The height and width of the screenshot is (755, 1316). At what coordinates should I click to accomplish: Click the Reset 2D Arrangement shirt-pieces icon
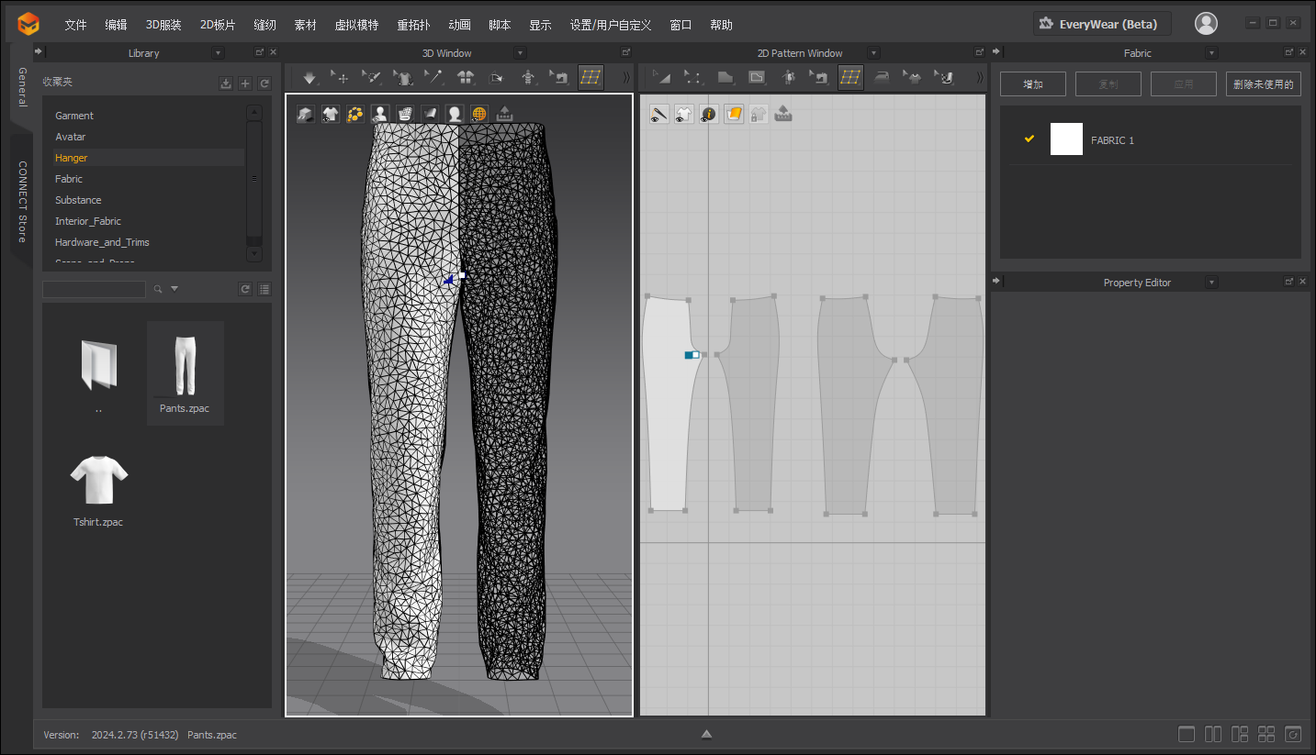coord(466,78)
